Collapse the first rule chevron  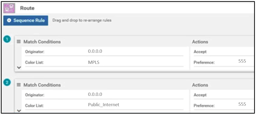coord(19,68)
